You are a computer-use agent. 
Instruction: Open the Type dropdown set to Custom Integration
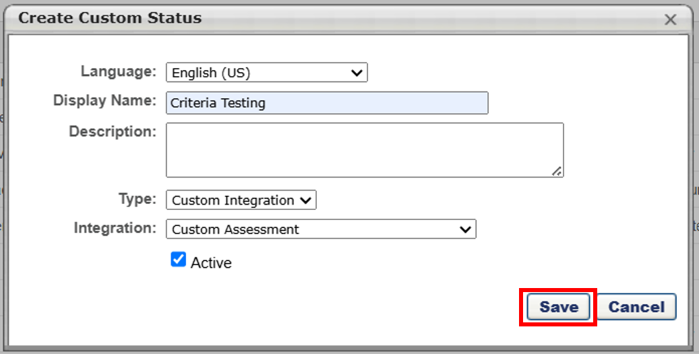(241, 201)
